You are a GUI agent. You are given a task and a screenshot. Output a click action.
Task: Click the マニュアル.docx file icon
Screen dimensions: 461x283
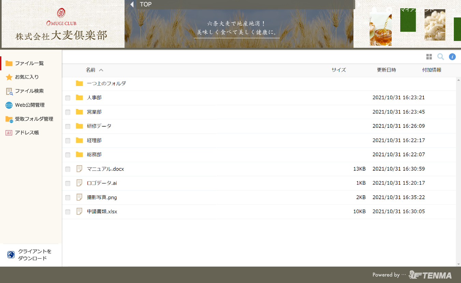coord(80,169)
